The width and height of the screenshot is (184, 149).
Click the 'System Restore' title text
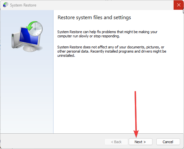click(x=23, y=5)
